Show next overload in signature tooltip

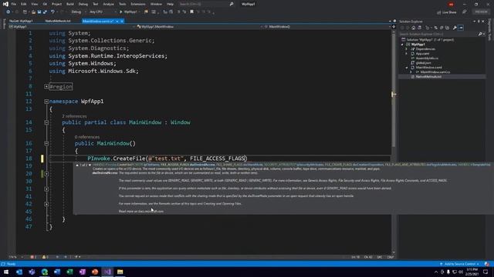pos(90,165)
